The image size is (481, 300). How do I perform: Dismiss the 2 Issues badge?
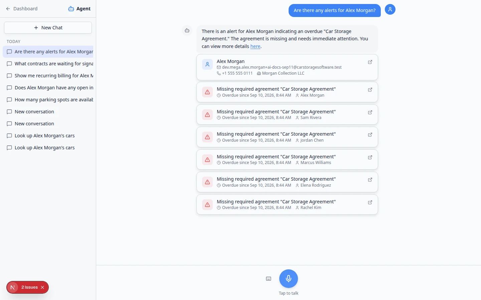42,287
